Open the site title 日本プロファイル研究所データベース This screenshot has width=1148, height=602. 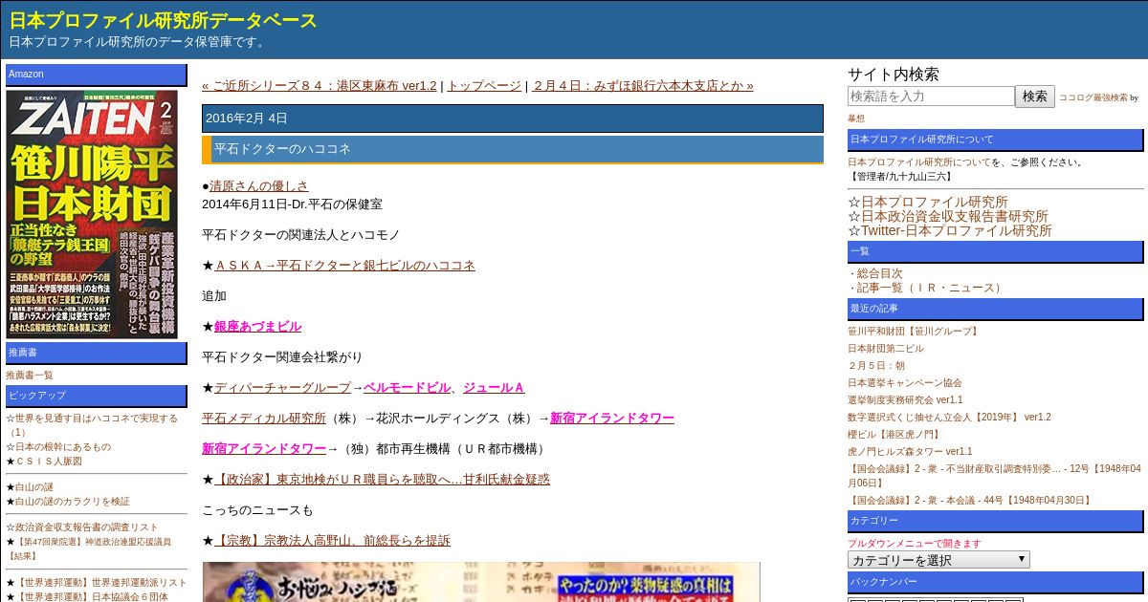click(164, 20)
